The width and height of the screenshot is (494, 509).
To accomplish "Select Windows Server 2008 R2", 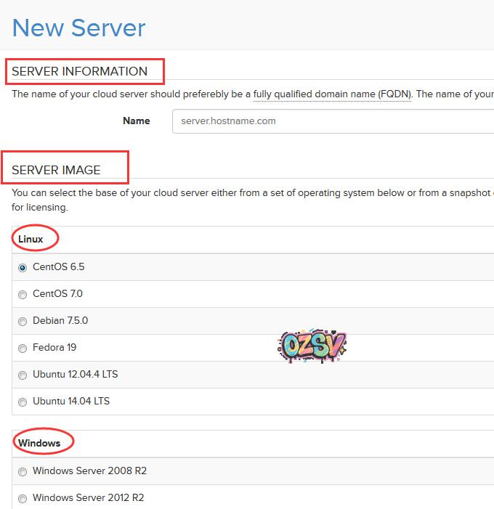I will pyautogui.click(x=23, y=471).
